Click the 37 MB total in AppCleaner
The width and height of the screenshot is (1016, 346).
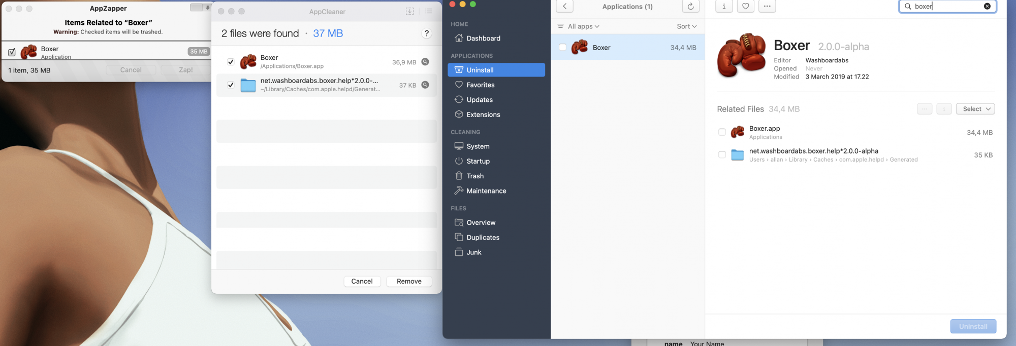[x=328, y=33]
